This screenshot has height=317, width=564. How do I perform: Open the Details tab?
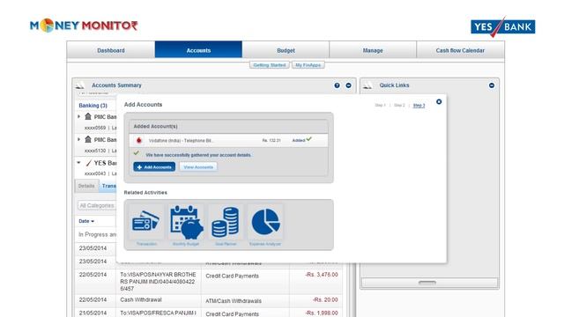coord(86,186)
